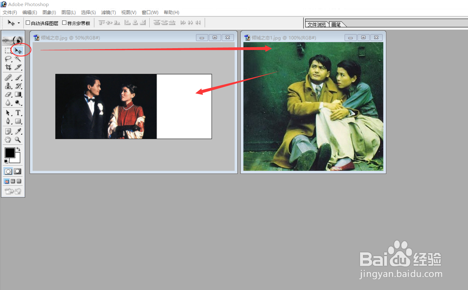Image resolution: width=468 pixels, height=290 pixels.
Task: Open the 编辑(E) menu
Action: click(29, 12)
